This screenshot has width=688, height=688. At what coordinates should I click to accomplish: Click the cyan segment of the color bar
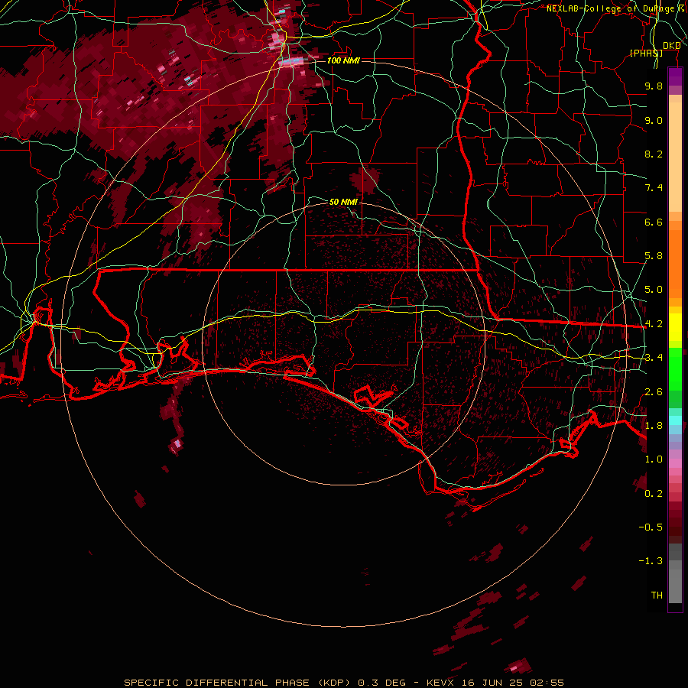[x=675, y=420]
